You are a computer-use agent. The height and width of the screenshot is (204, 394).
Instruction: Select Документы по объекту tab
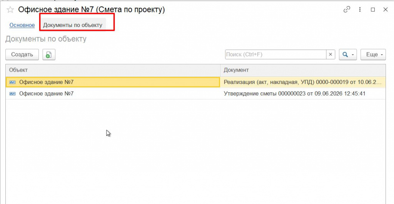(73, 25)
